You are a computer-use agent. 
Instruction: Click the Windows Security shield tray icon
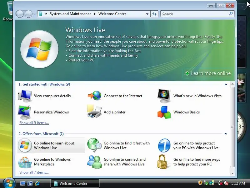click(200, 183)
